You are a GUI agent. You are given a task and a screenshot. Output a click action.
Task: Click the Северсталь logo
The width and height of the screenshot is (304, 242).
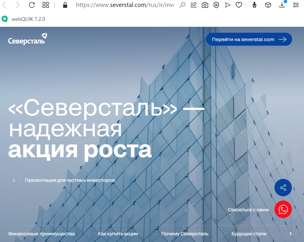click(x=28, y=39)
